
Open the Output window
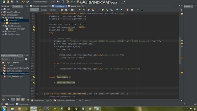click(10, 104)
